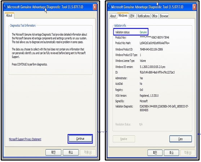Click the Administrator value Yes

[141, 78]
